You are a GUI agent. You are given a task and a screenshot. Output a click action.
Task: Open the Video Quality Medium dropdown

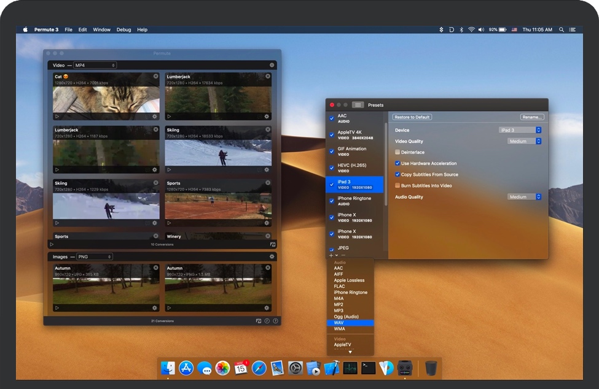click(x=525, y=141)
